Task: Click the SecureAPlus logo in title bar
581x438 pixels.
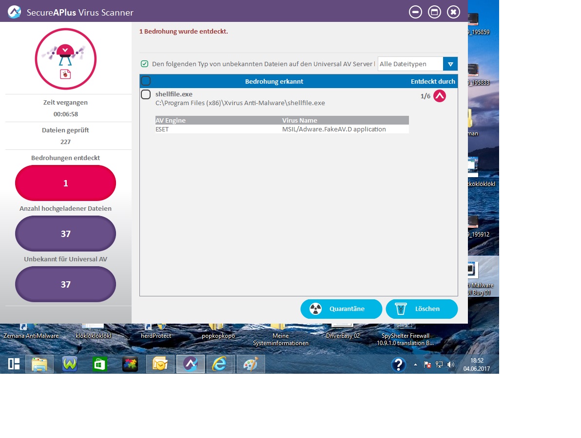Action: click(14, 12)
